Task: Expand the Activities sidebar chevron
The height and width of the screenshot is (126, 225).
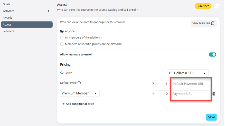Action: (49, 11)
